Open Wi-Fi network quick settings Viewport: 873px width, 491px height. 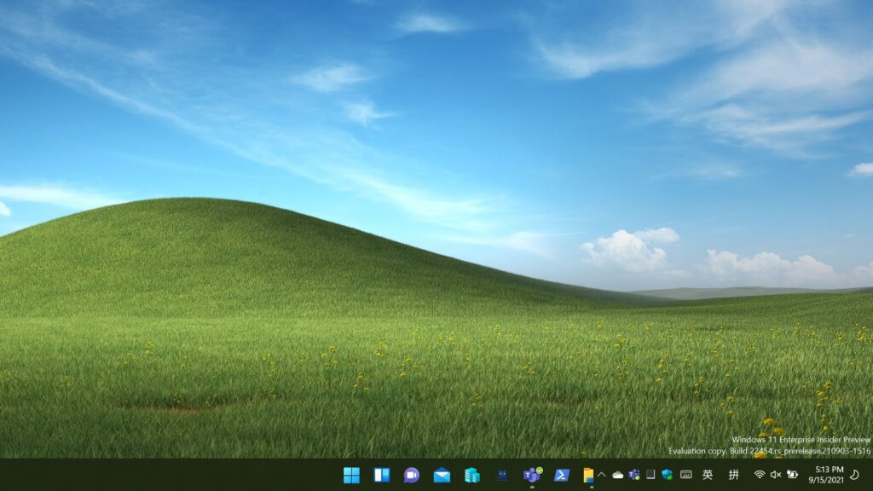(759, 475)
